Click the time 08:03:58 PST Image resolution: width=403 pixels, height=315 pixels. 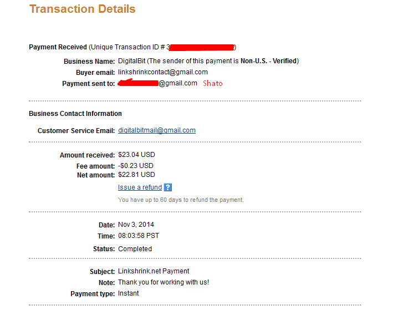(139, 236)
